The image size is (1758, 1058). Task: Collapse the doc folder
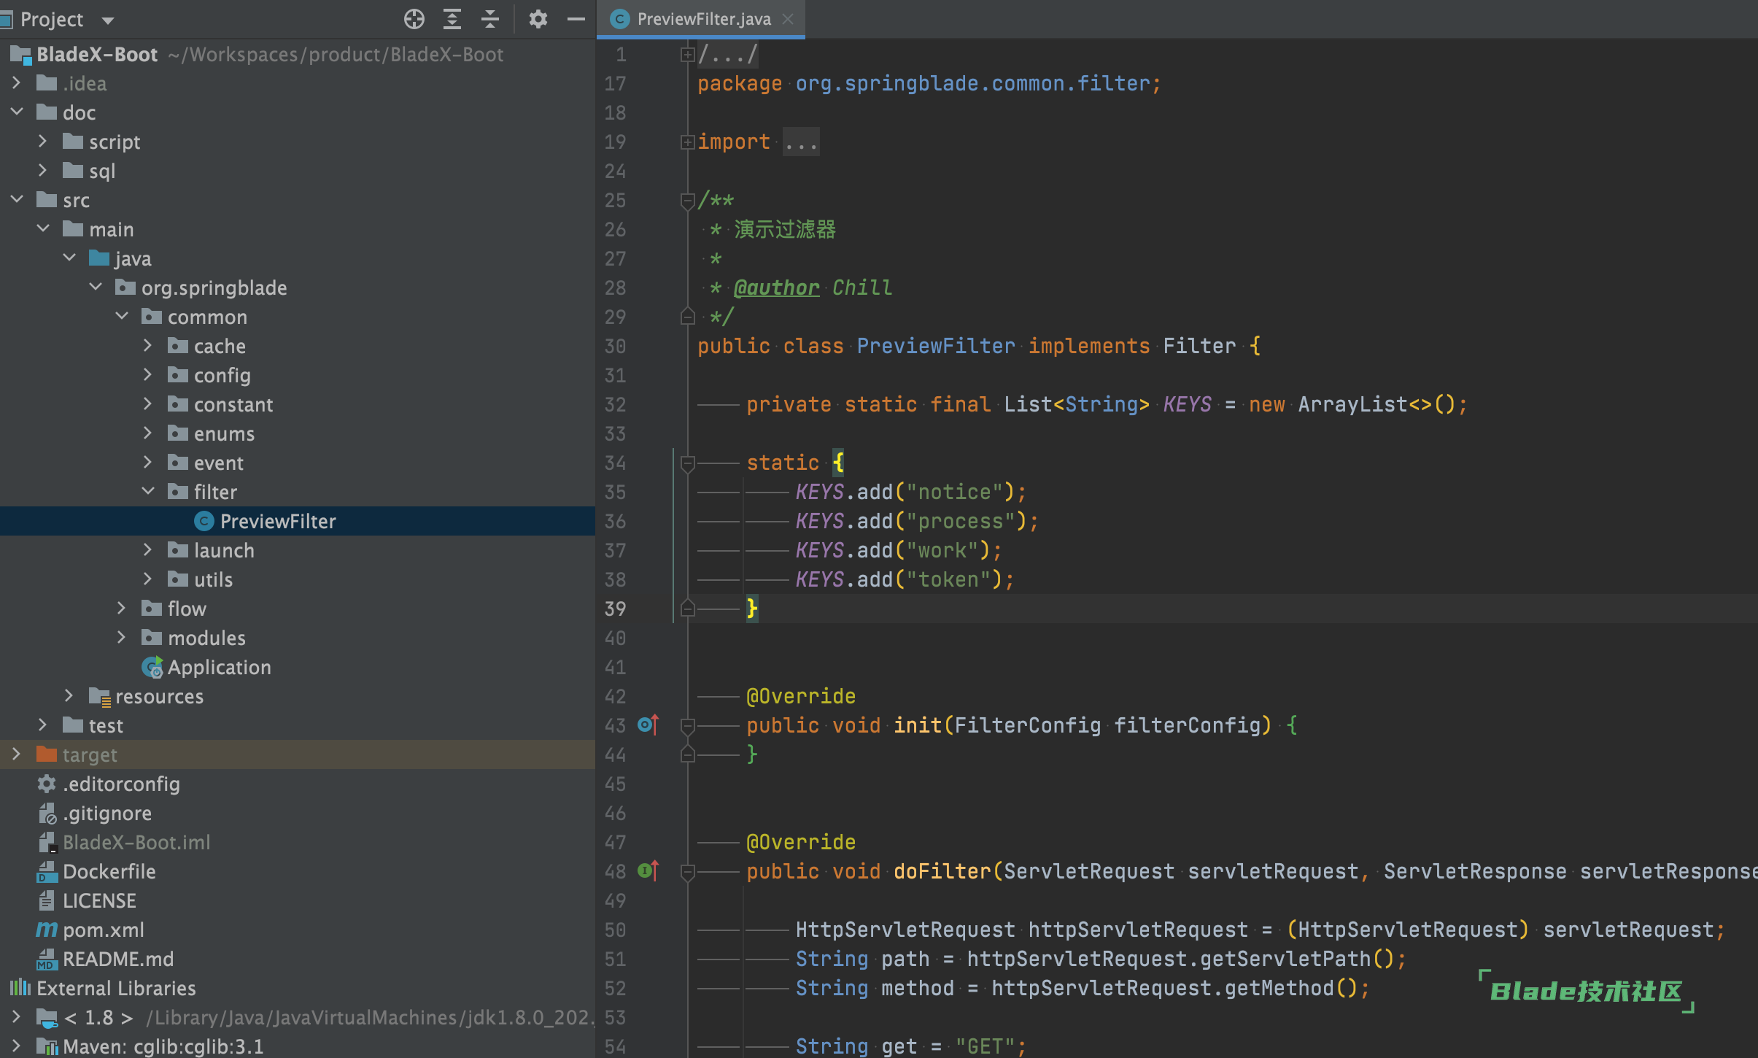point(17,112)
